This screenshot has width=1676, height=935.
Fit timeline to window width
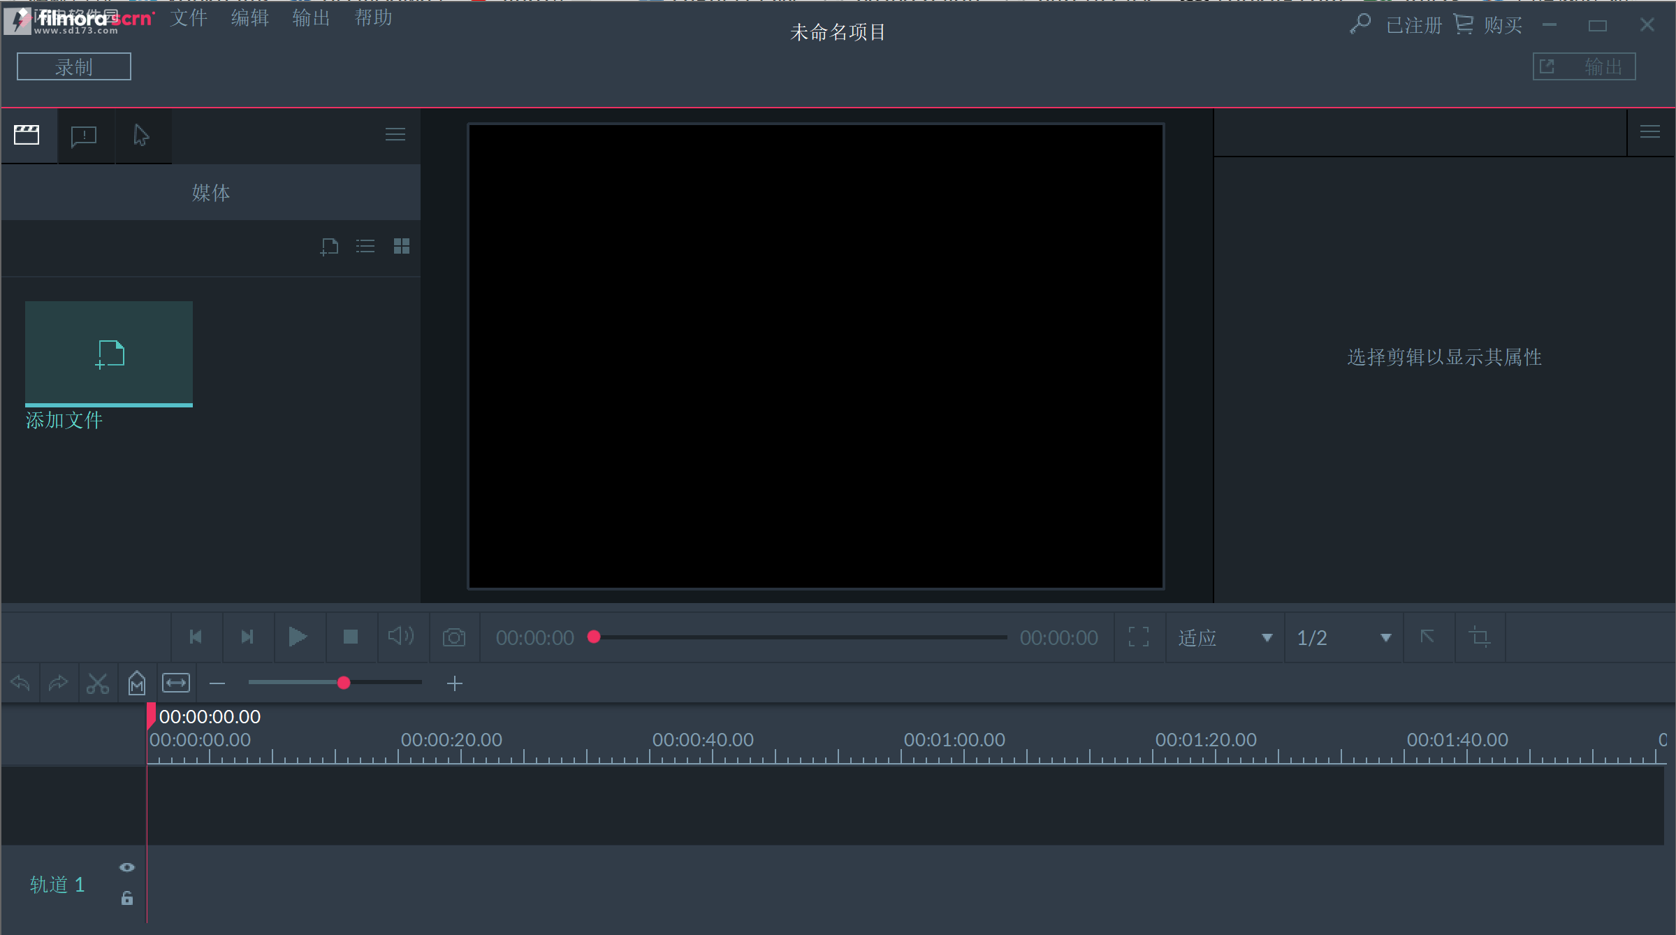click(176, 683)
